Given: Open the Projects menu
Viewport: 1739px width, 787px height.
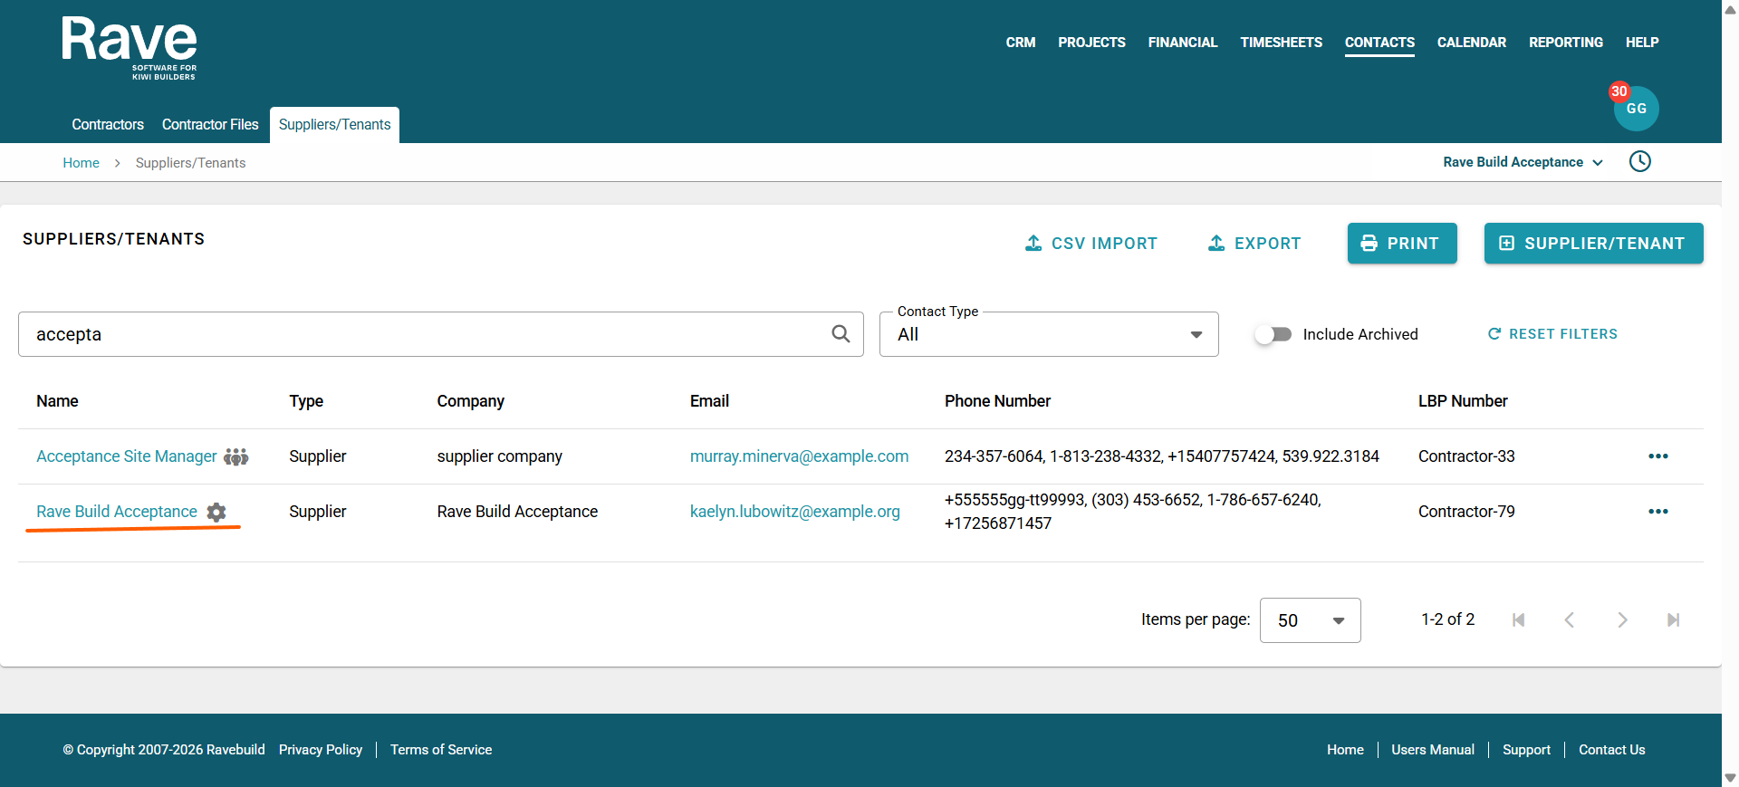Looking at the screenshot, I should coord(1092,43).
